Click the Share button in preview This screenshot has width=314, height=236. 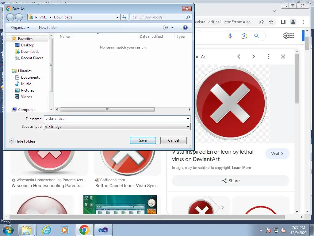click(231, 181)
